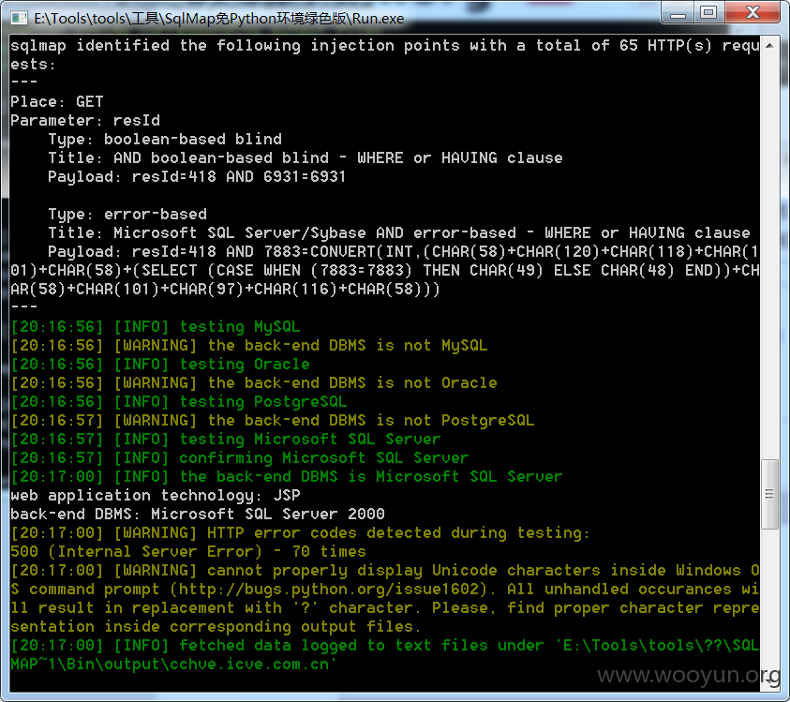Click the line 'Place: GET'
Viewport: 790px width, 702px height.
pos(57,102)
